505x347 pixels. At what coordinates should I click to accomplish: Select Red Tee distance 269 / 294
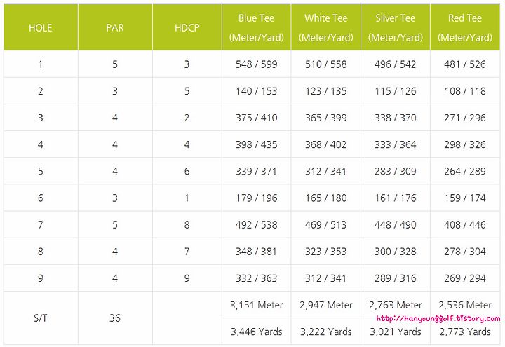point(465,278)
